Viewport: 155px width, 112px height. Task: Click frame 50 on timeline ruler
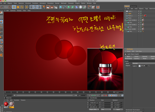point(65,92)
